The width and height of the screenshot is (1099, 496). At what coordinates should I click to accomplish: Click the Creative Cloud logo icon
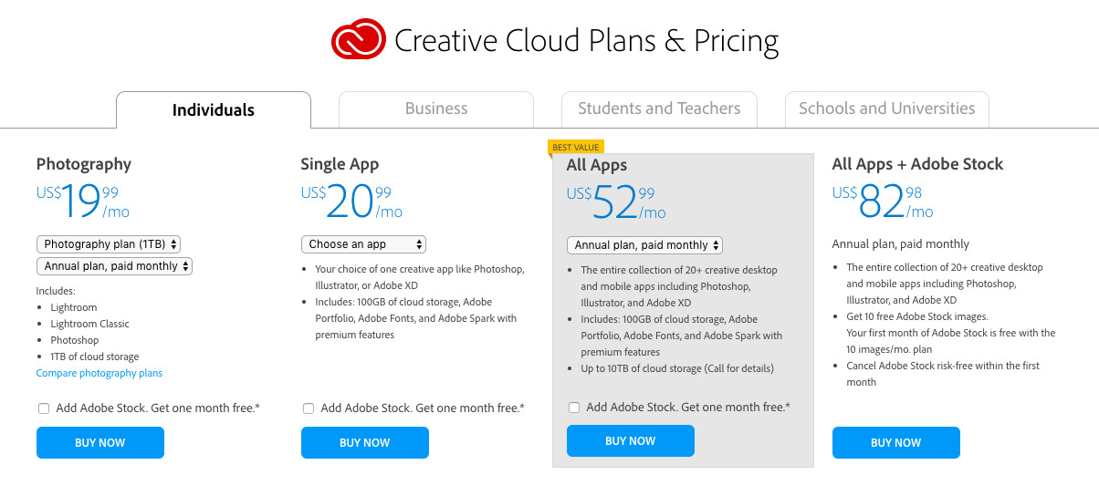(x=357, y=41)
